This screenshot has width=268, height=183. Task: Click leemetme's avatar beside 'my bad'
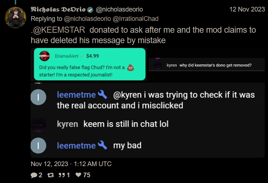coord(39,146)
